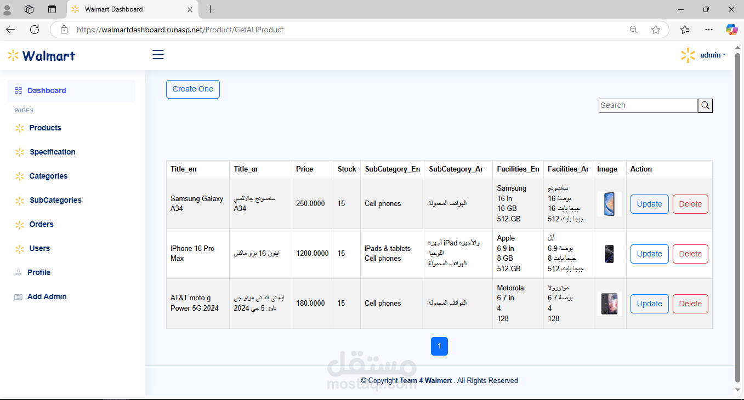Open the tab actions menu icon
This screenshot has height=400, width=744.
[x=52, y=9]
